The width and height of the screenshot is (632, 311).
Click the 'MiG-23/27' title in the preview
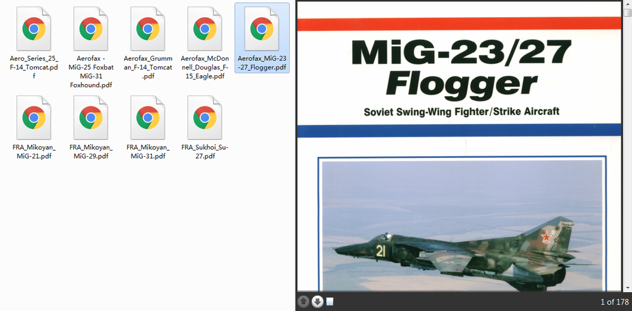pos(461,53)
